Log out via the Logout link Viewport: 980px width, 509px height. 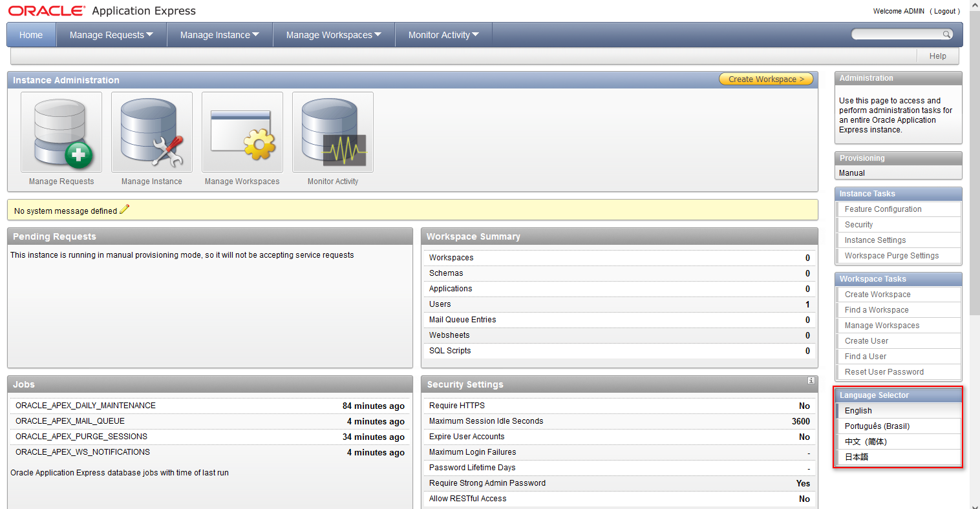(x=944, y=11)
